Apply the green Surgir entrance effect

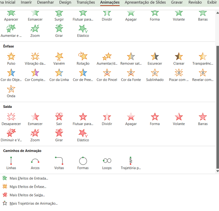(x=59, y=16)
